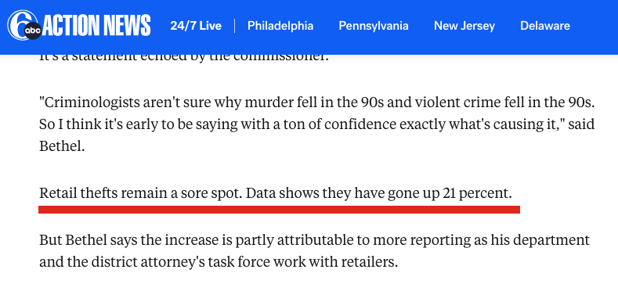Click the text '21 percent'
This screenshot has width=618, height=291.
click(x=477, y=194)
